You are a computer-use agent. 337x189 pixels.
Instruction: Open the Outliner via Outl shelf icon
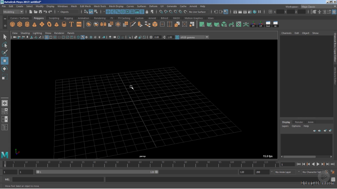[x=268, y=24]
